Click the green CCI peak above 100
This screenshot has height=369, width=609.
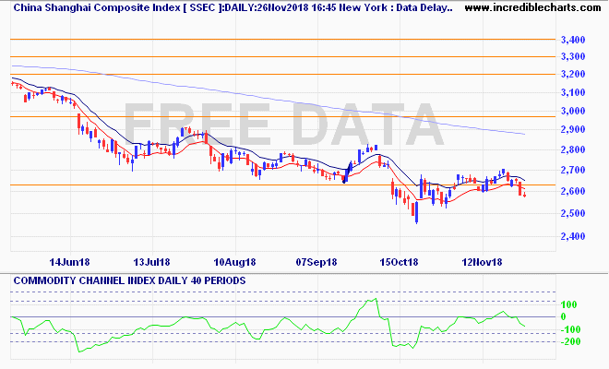tap(374, 299)
